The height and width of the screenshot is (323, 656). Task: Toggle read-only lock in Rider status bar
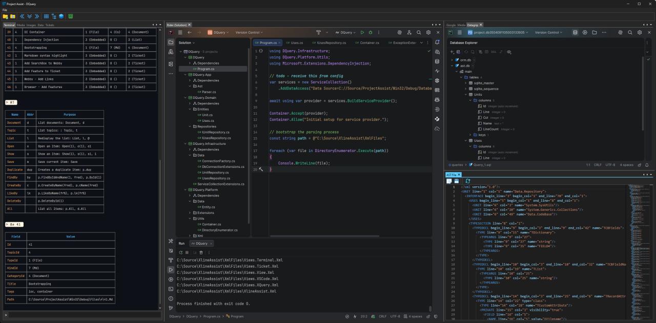click(428, 316)
